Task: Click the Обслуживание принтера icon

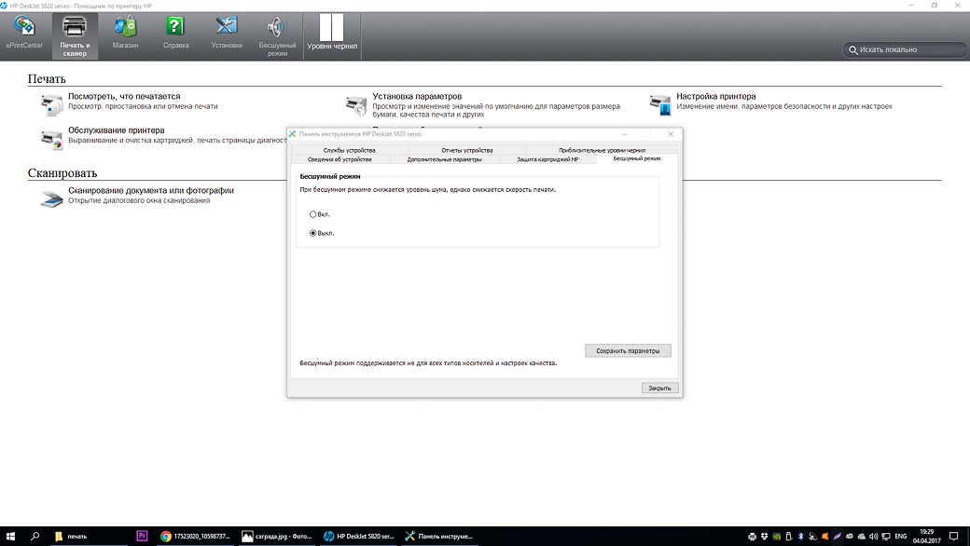Action: pyautogui.click(x=51, y=139)
